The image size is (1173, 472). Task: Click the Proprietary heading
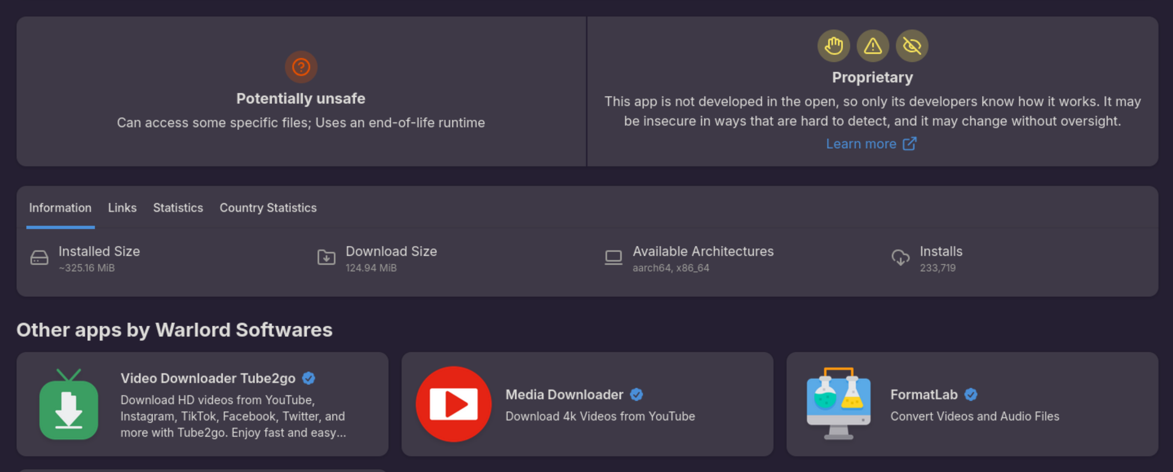[x=873, y=77]
